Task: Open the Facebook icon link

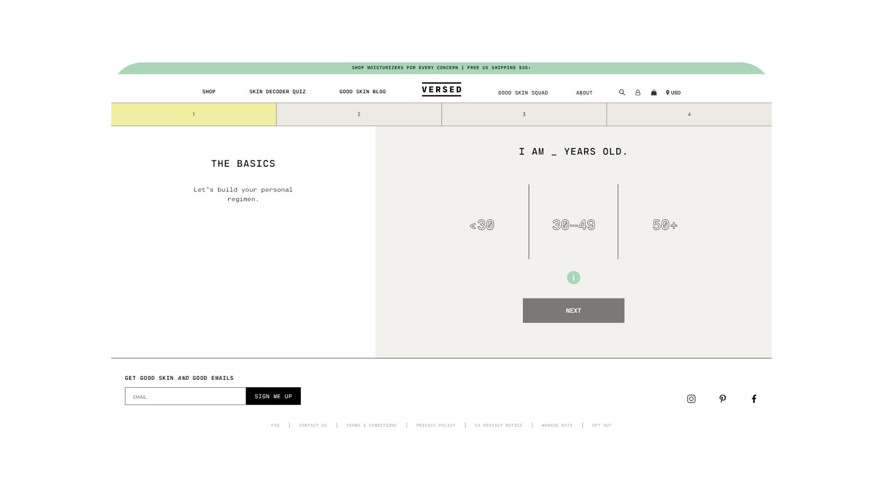Action: pos(754,399)
